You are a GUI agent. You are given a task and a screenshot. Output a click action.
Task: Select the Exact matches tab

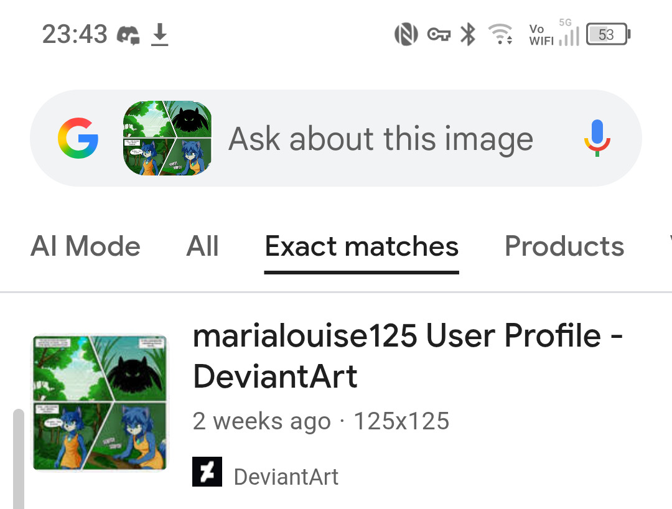(x=362, y=246)
